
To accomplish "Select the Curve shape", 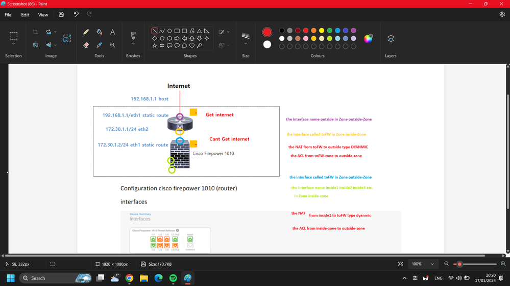I will [162, 31].
